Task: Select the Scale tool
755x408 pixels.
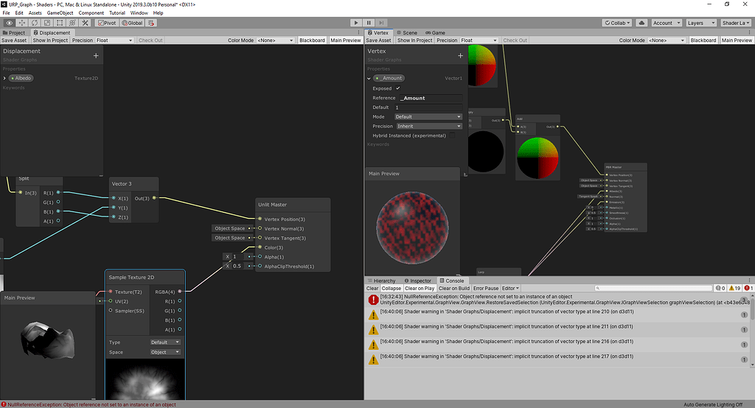Action: pos(48,23)
